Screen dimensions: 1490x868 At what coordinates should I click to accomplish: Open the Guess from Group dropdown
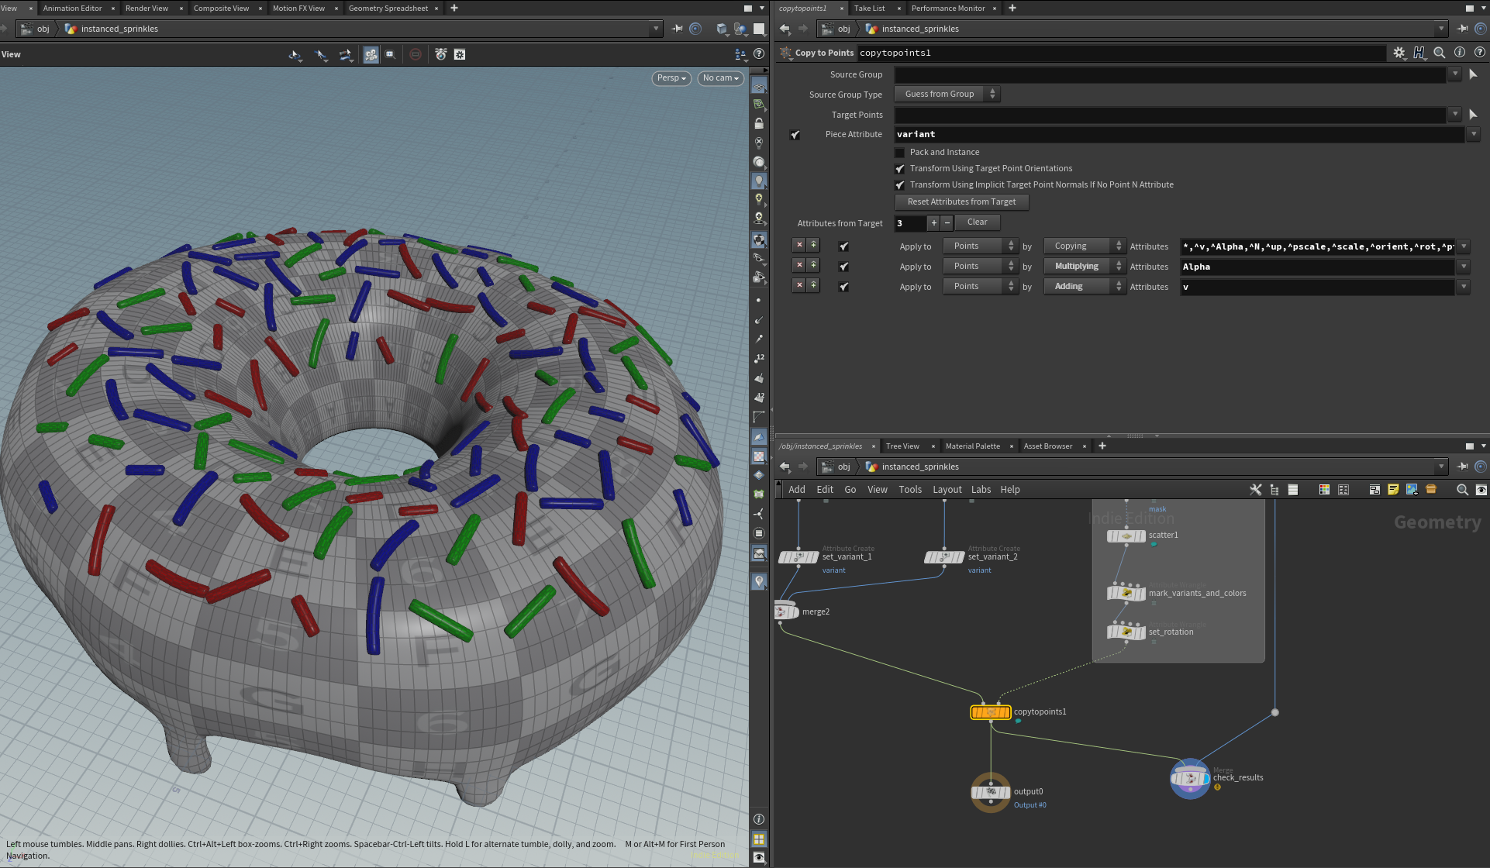tap(947, 95)
